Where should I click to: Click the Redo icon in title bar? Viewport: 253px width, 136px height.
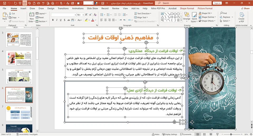[x=15, y=3]
